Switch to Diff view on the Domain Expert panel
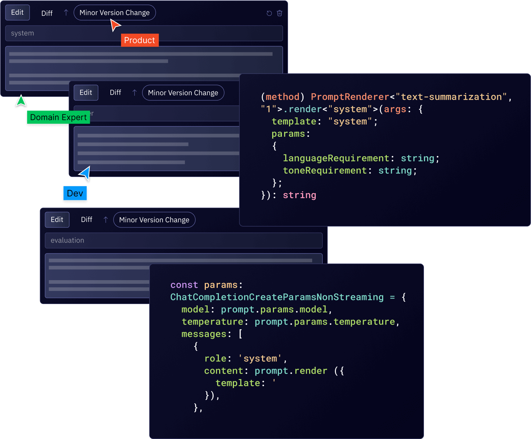 point(115,92)
